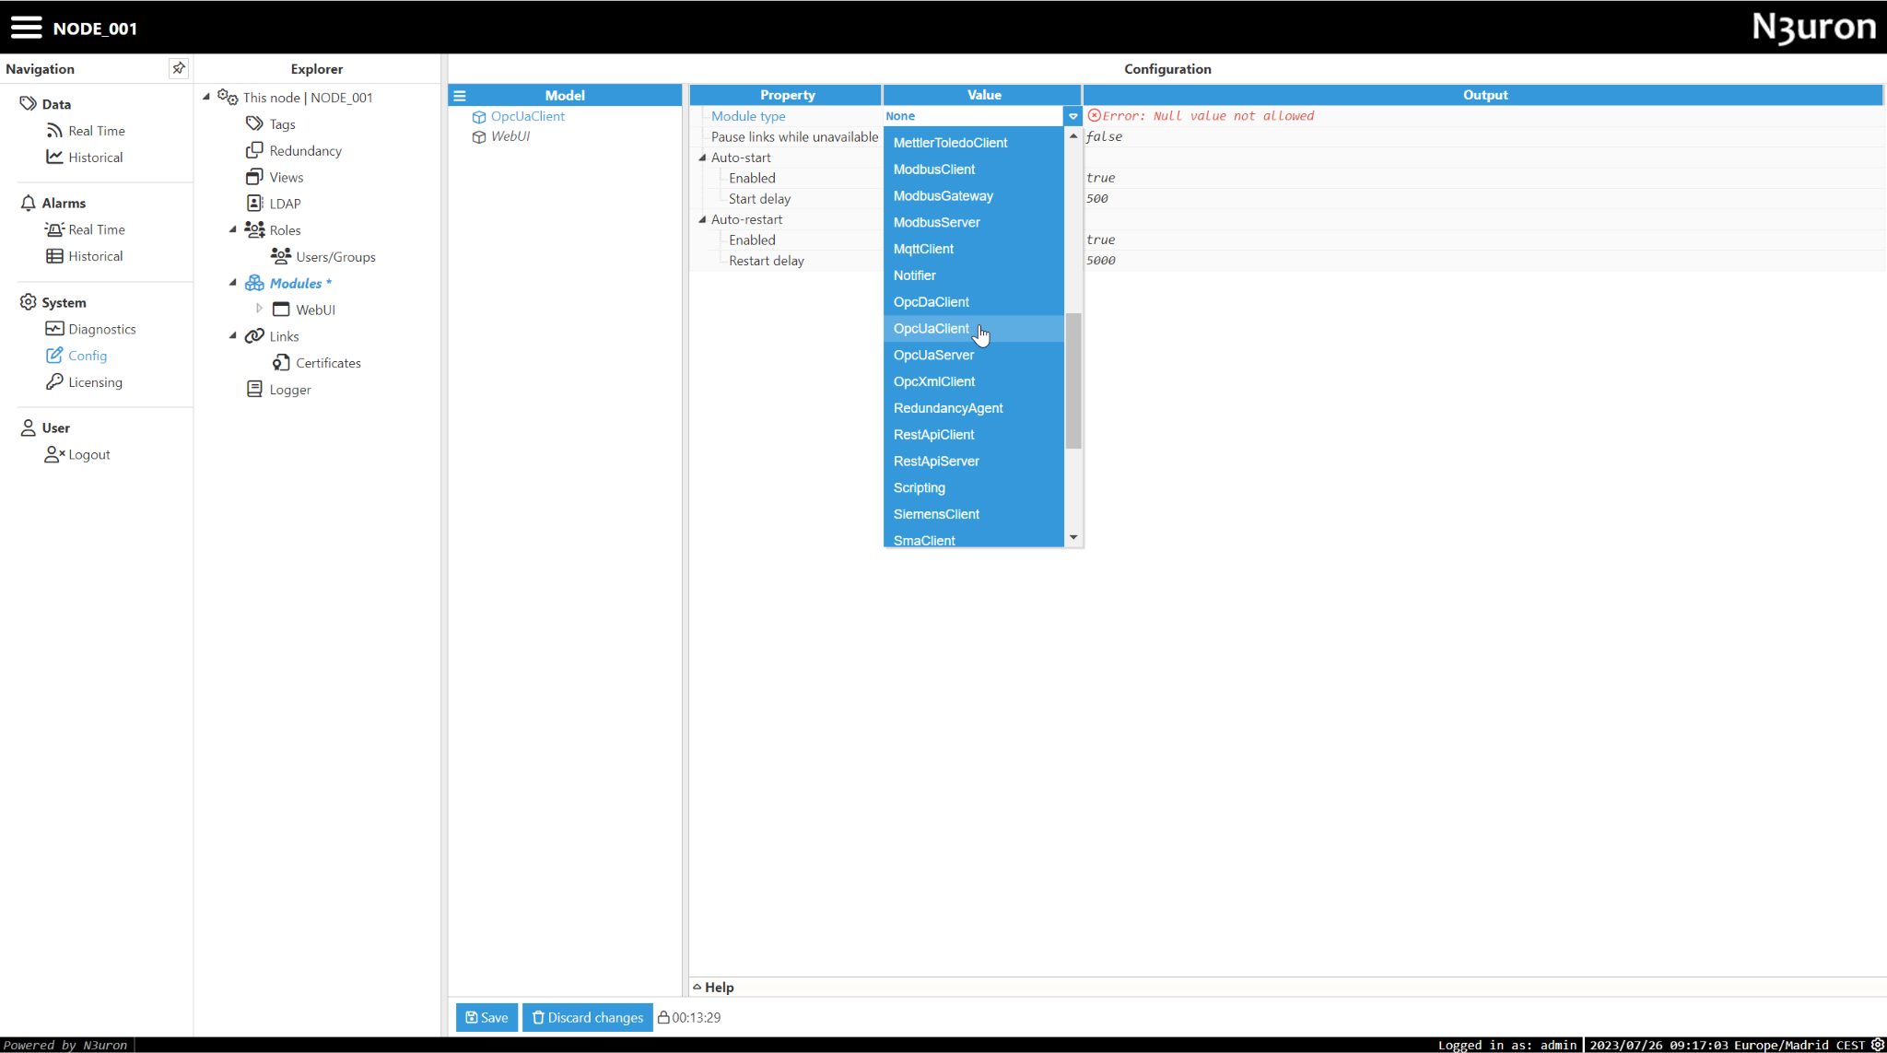
Task: Click the Start delay 500 value
Action: [1097, 198]
